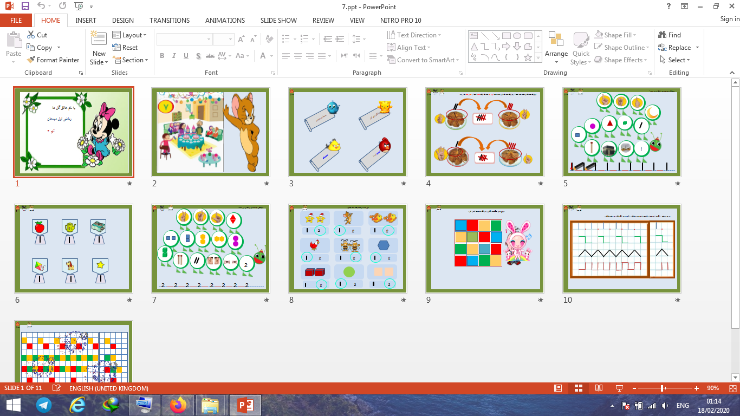Toggle Underline formatting button
740x416 pixels.
coord(186,56)
